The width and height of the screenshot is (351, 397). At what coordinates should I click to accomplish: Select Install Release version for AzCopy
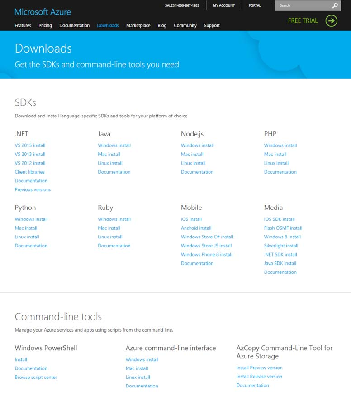tap(259, 377)
